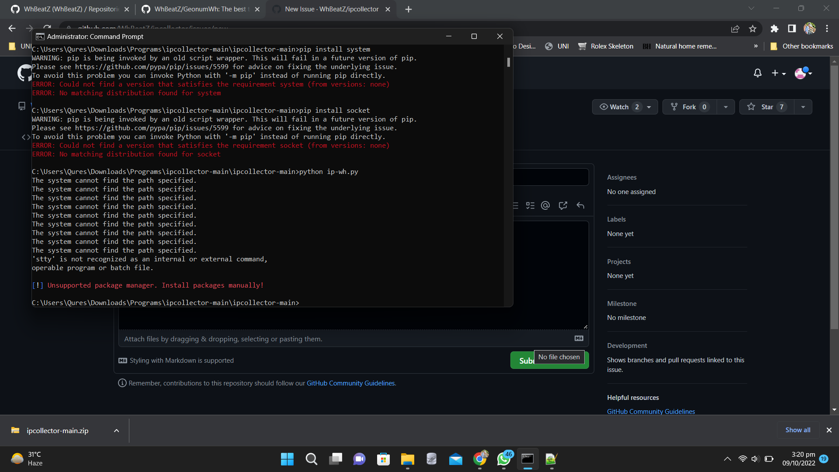Screen dimensions: 839x472
Task: Open File Explorer from the taskbar
Action: coord(407,459)
